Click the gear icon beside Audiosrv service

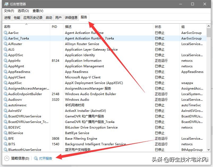tap(5, 100)
